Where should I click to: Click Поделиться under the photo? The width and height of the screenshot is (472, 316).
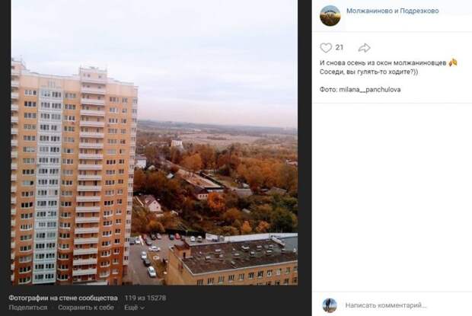click(28, 308)
